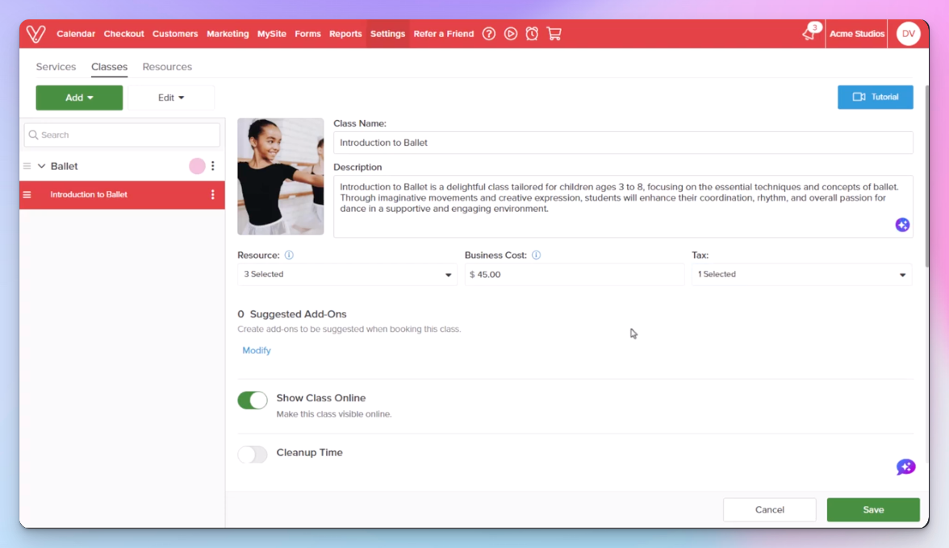949x548 pixels.
Task: Click Refer a Friend
Action: (x=444, y=34)
